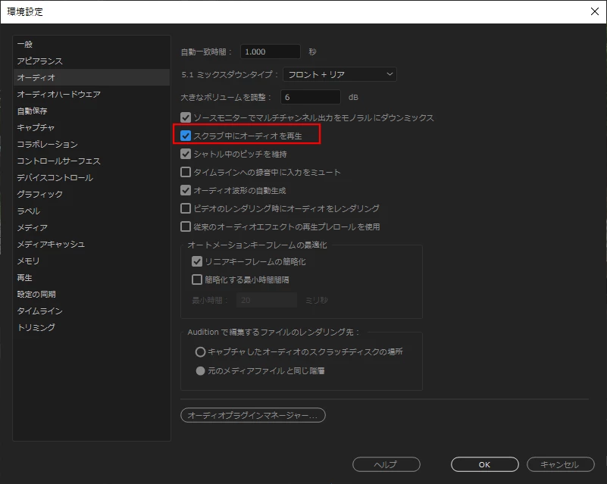
Task: Open オーディオプラグインマネージャー
Action: [x=253, y=415]
